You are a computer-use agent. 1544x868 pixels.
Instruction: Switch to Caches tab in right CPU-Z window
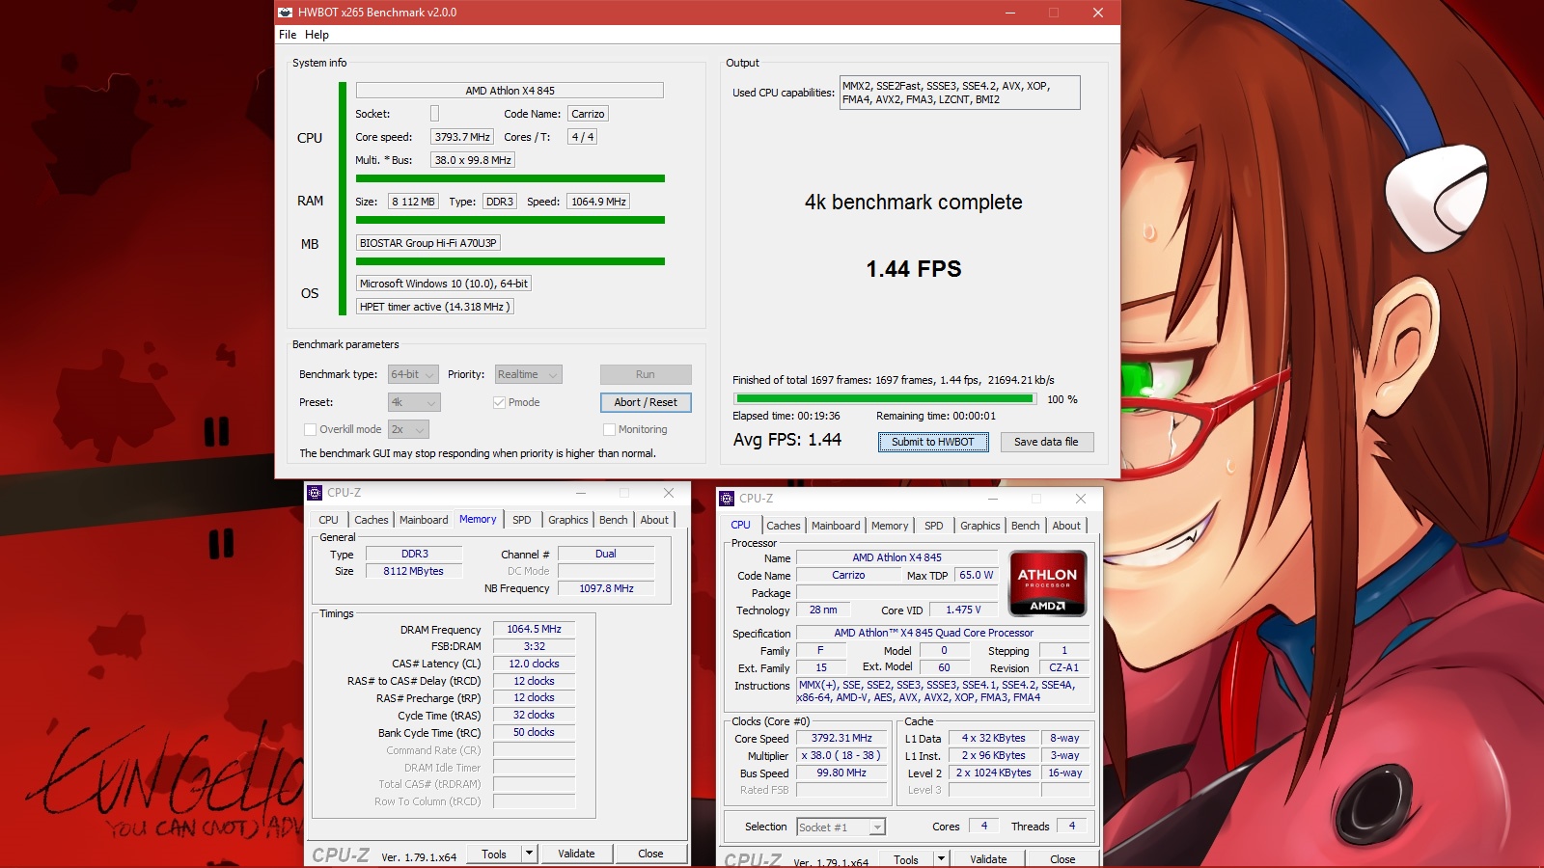(x=784, y=526)
